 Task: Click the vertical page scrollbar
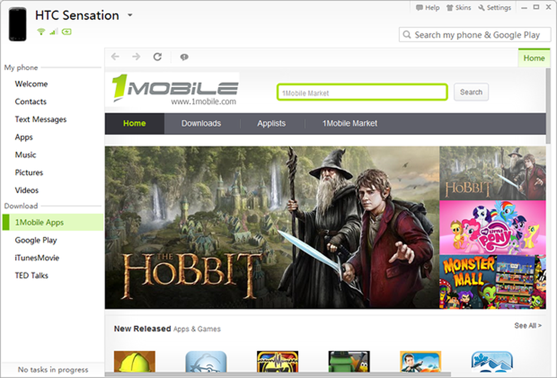pyautogui.click(x=549, y=106)
